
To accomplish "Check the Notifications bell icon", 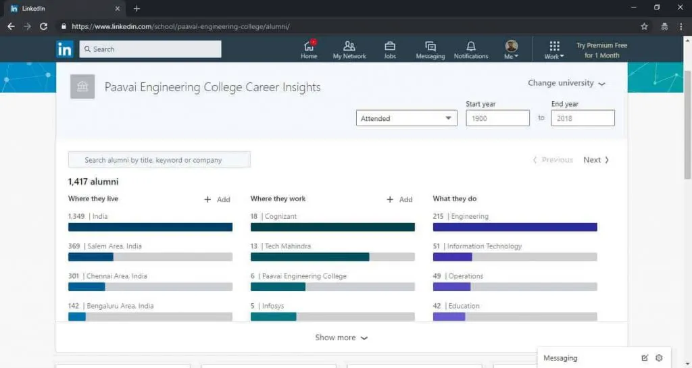I will tap(471, 46).
